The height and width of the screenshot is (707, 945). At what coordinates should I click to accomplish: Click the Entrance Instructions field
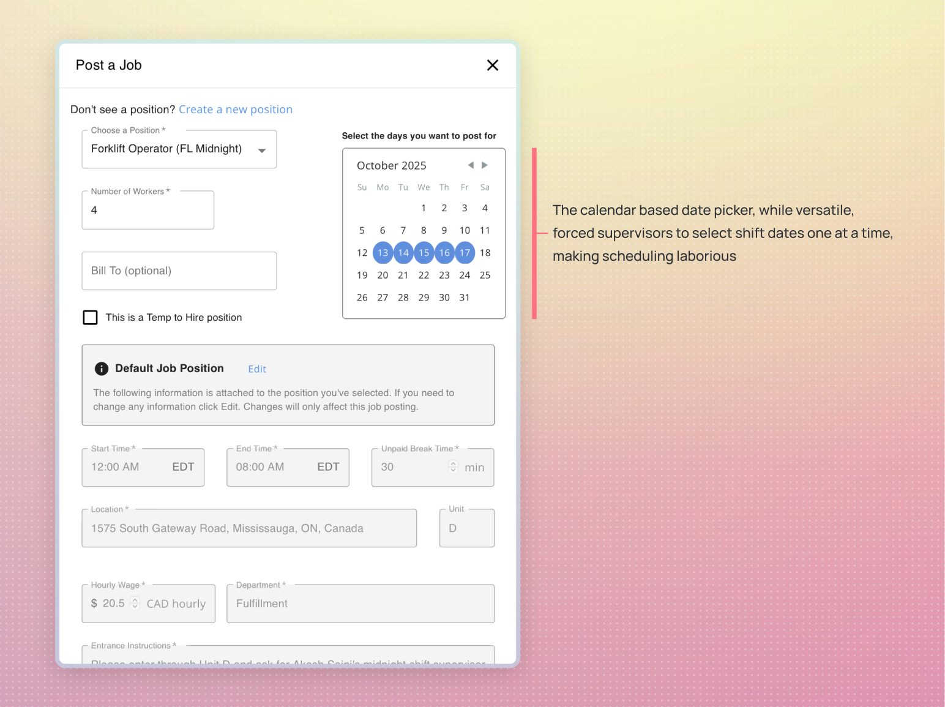[288, 655]
